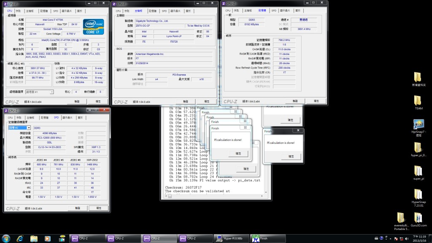Viewport: 432px width, 243px height.
Task: Open the TEAM folder on the desktop
Action: tap(418, 103)
